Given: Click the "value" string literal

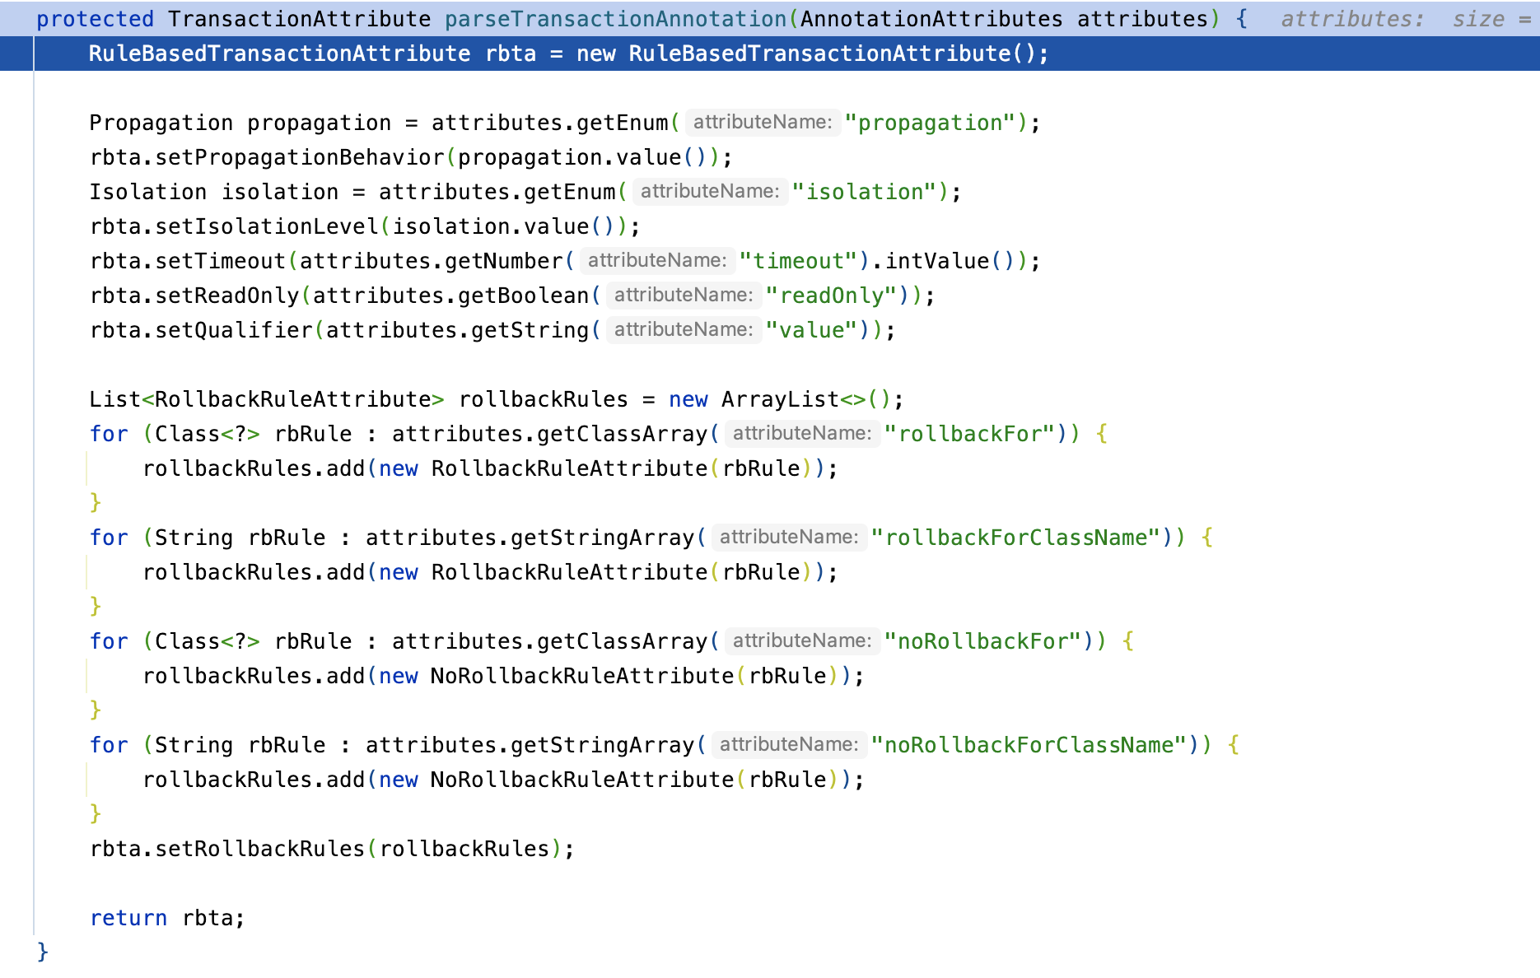Looking at the screenshot, I should pos(812,330).
